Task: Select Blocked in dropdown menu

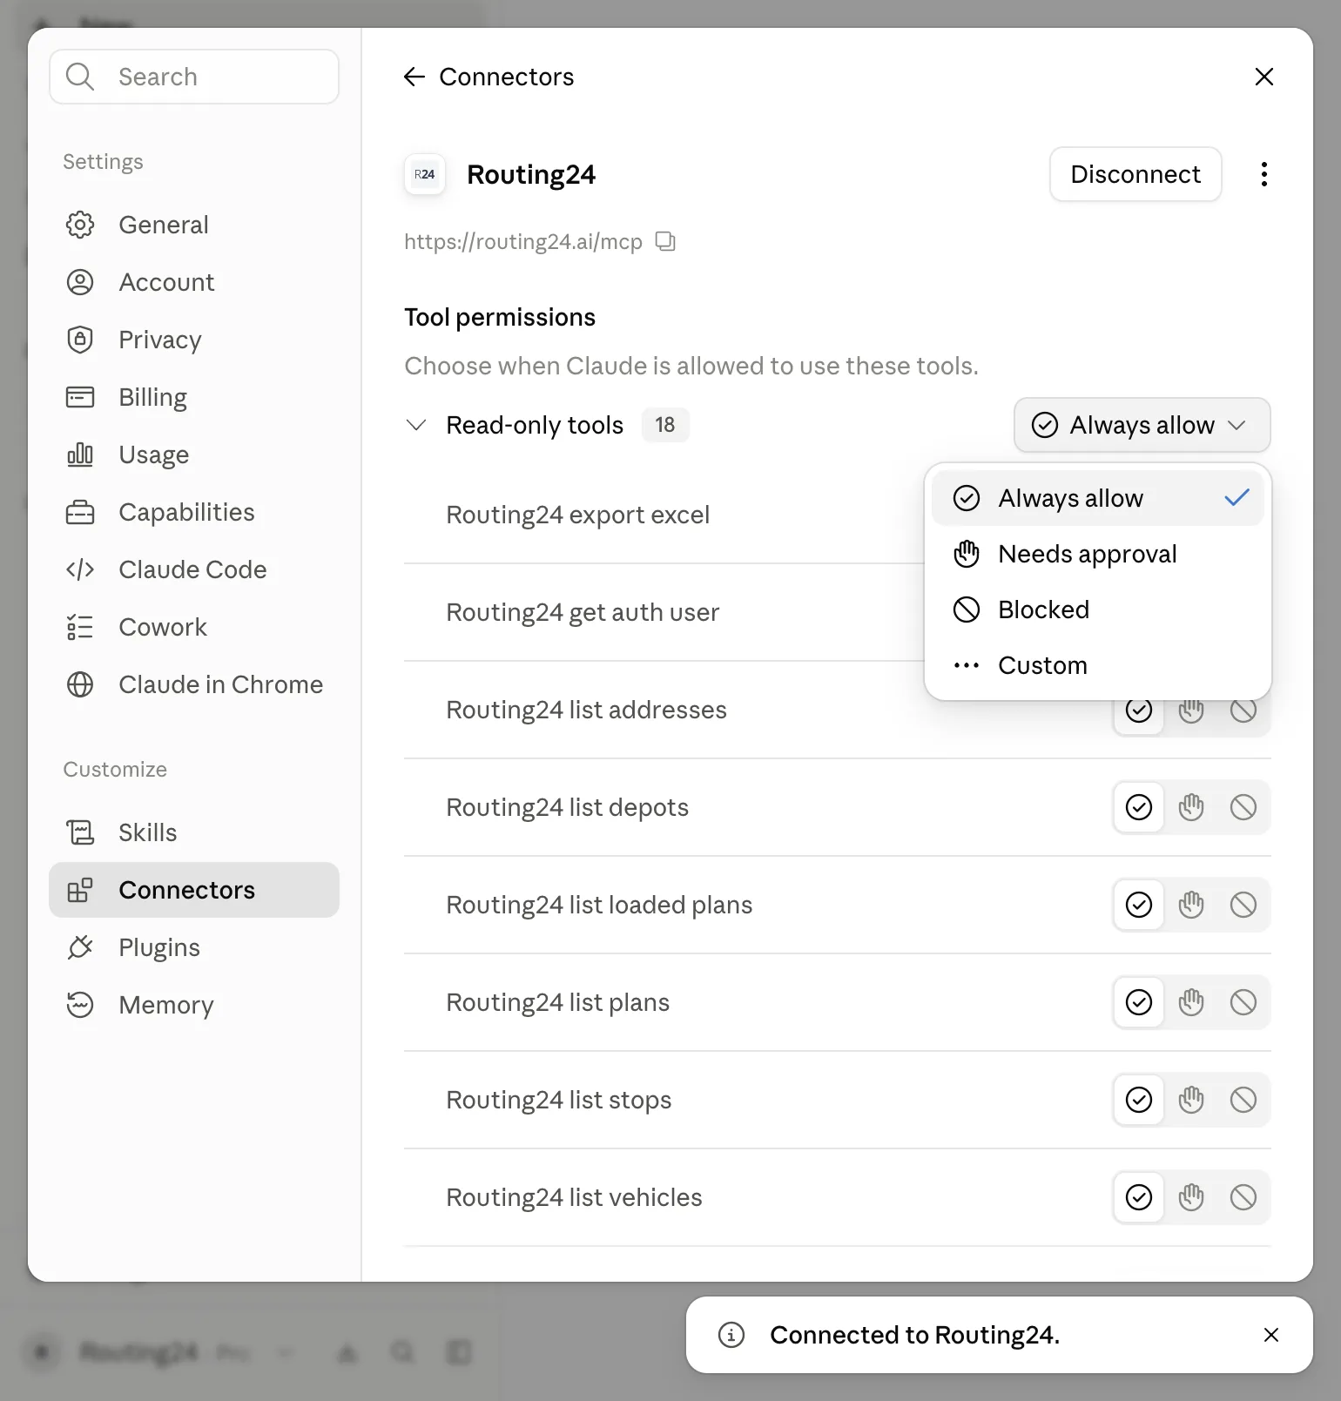Action: coord(1097,610)
